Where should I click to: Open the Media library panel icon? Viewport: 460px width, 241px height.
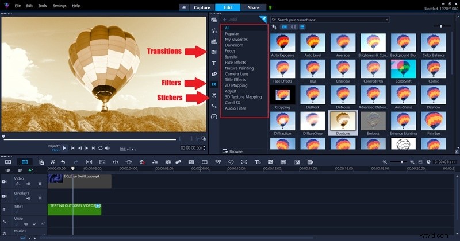214,20
